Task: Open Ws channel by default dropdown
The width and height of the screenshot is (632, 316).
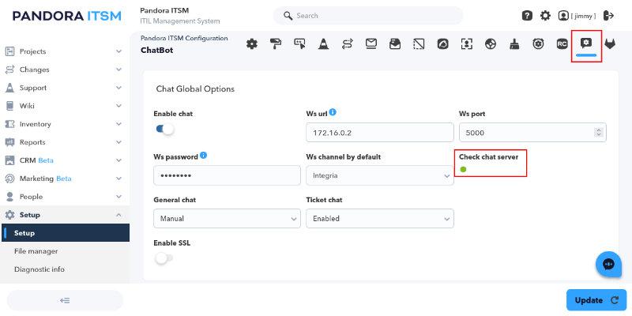Action: pyautogui.click(x=380, y=175)
